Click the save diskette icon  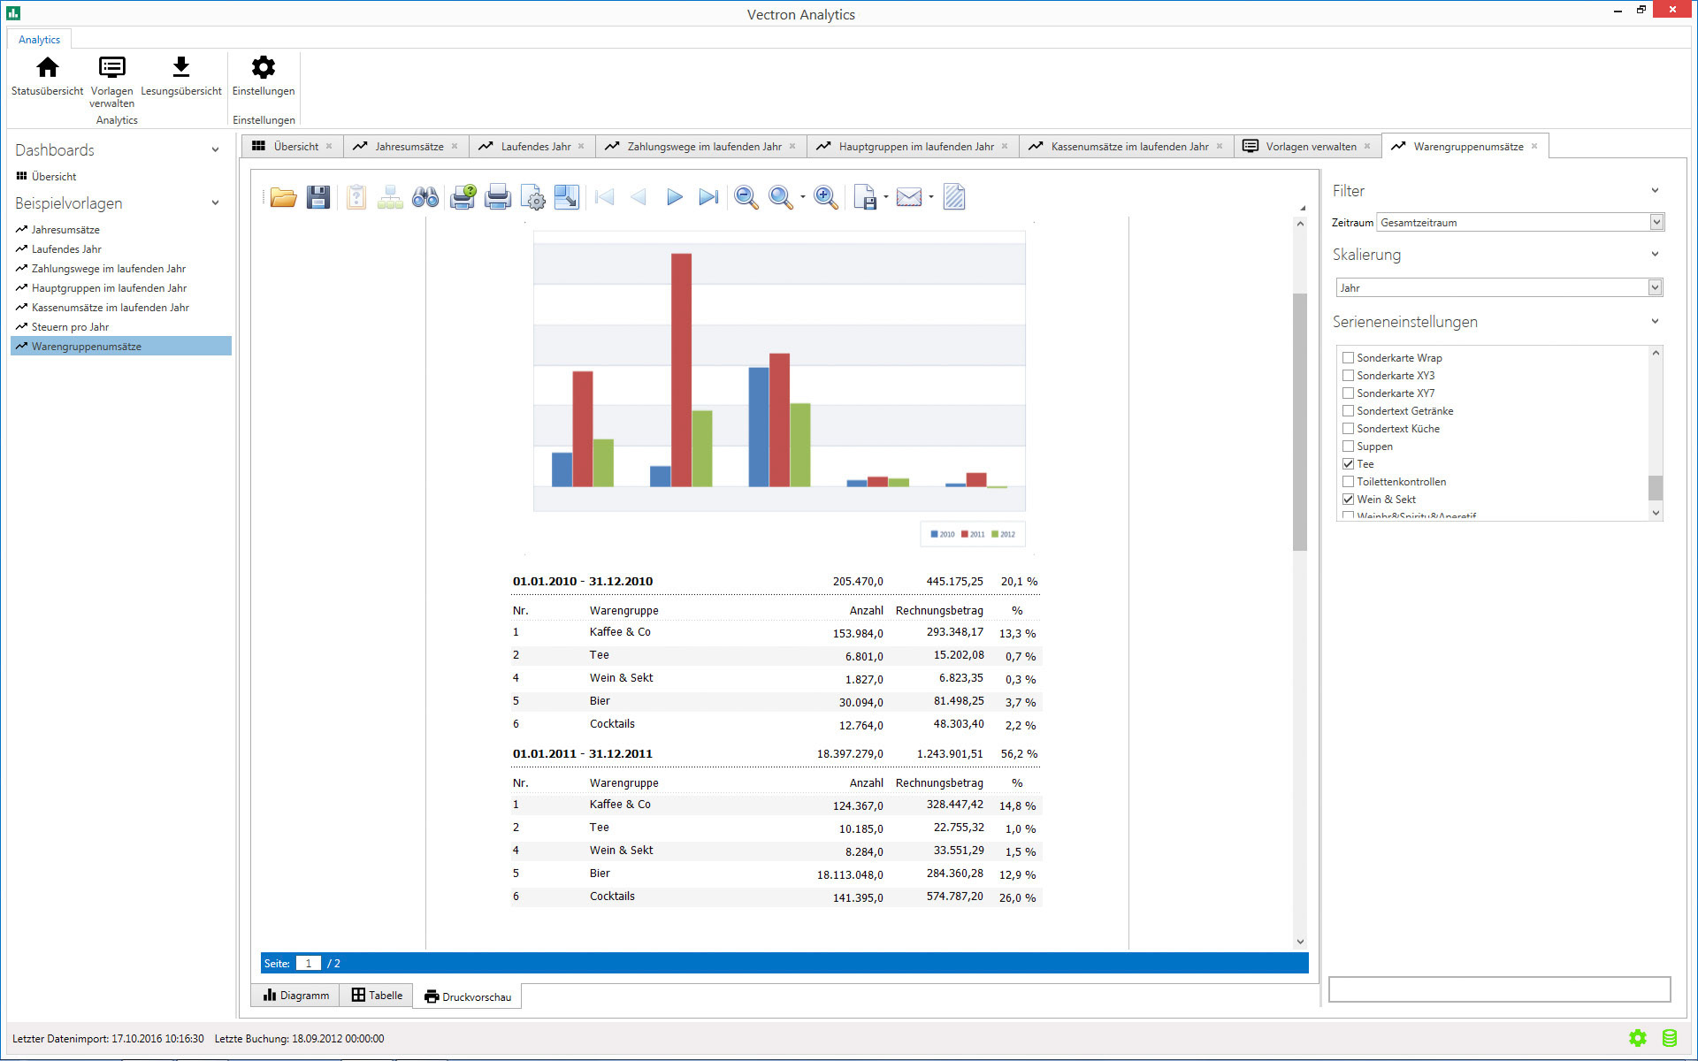(x=318, y=197)
